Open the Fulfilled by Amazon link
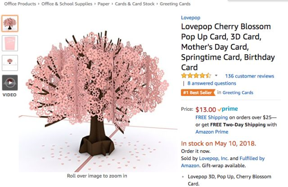 [x=223, y=162]
